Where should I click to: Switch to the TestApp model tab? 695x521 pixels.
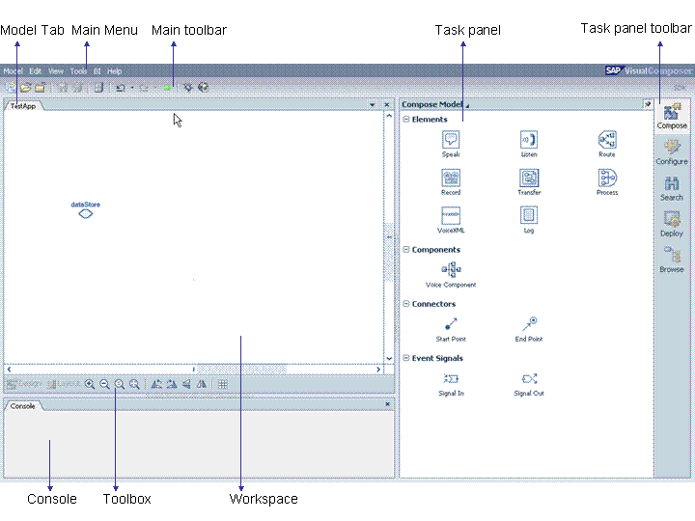coord(22,106)
